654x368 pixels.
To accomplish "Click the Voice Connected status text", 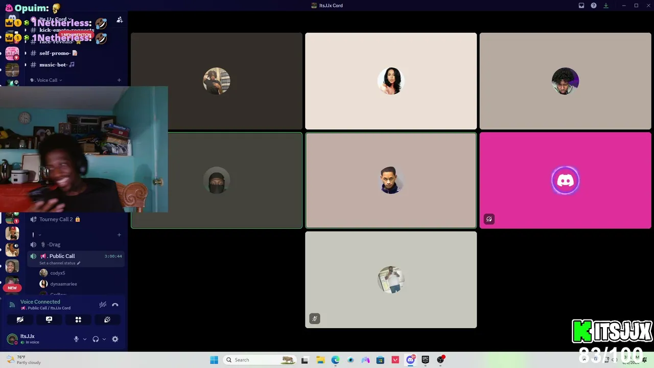I will click(40, 302).
